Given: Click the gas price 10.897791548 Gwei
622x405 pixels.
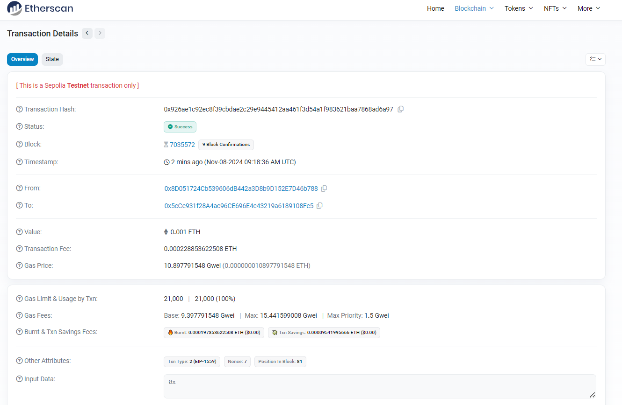Looking at the screenshot, I should click(x=193, y=265).
